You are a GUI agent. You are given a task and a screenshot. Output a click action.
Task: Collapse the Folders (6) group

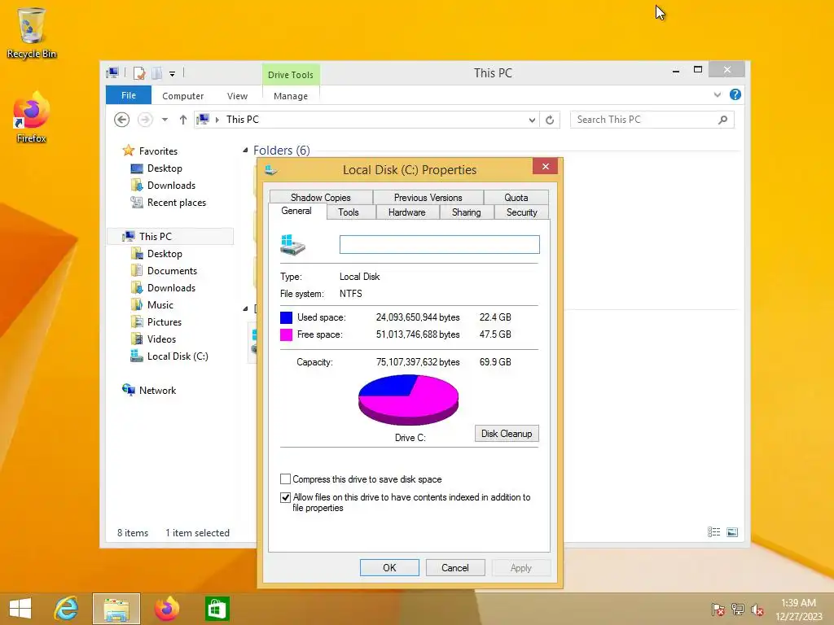coord(245,151)
